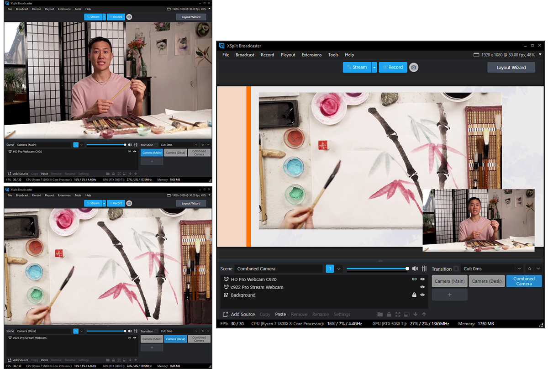Image resolution: width=548 pixels, height=369 pixels.
Task: Click Add Source in the Combined Camera window
Action: click(x=238, y=314)
